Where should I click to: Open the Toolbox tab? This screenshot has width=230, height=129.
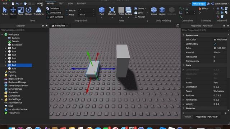[187, 117]
